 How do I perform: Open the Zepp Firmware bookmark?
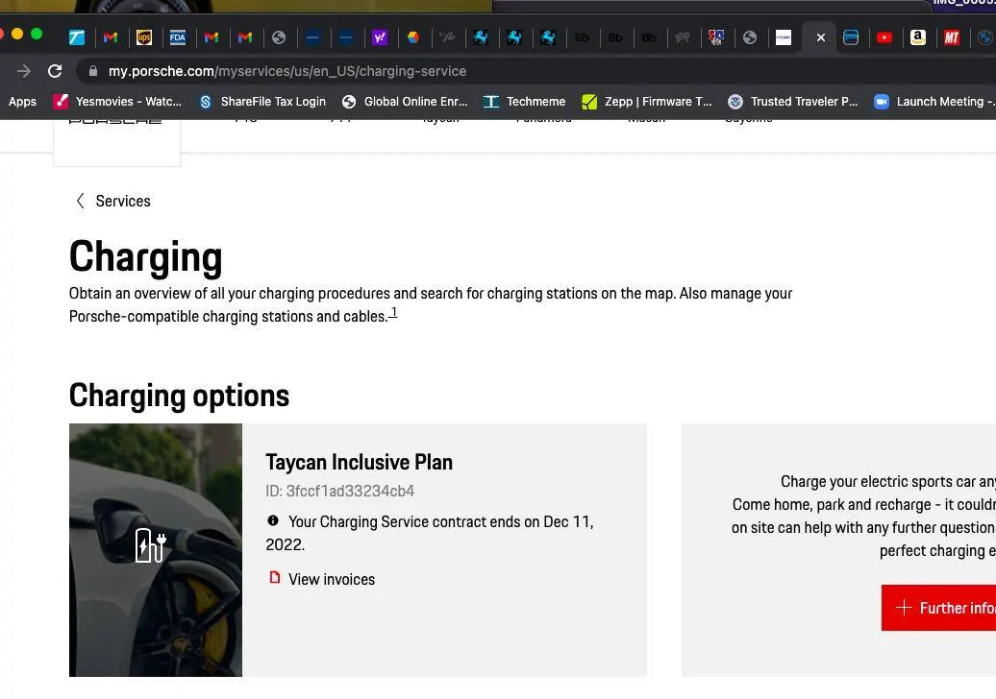(647, 102)
